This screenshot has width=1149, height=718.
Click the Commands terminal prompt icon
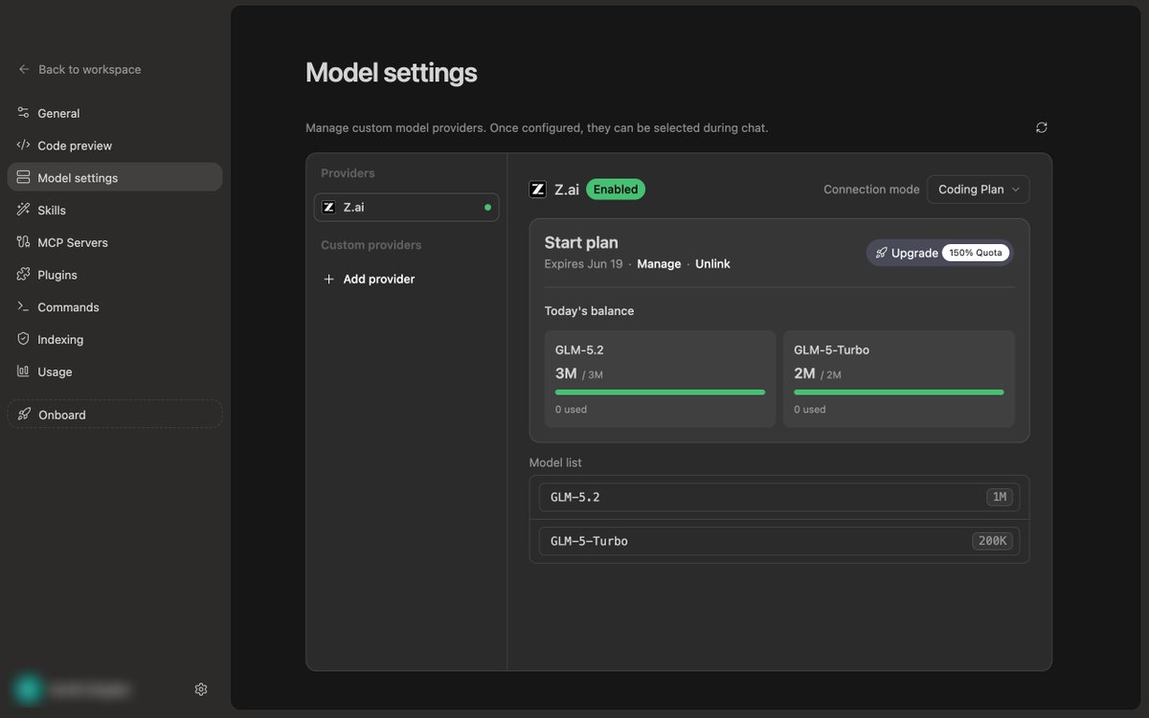point(23,307)
